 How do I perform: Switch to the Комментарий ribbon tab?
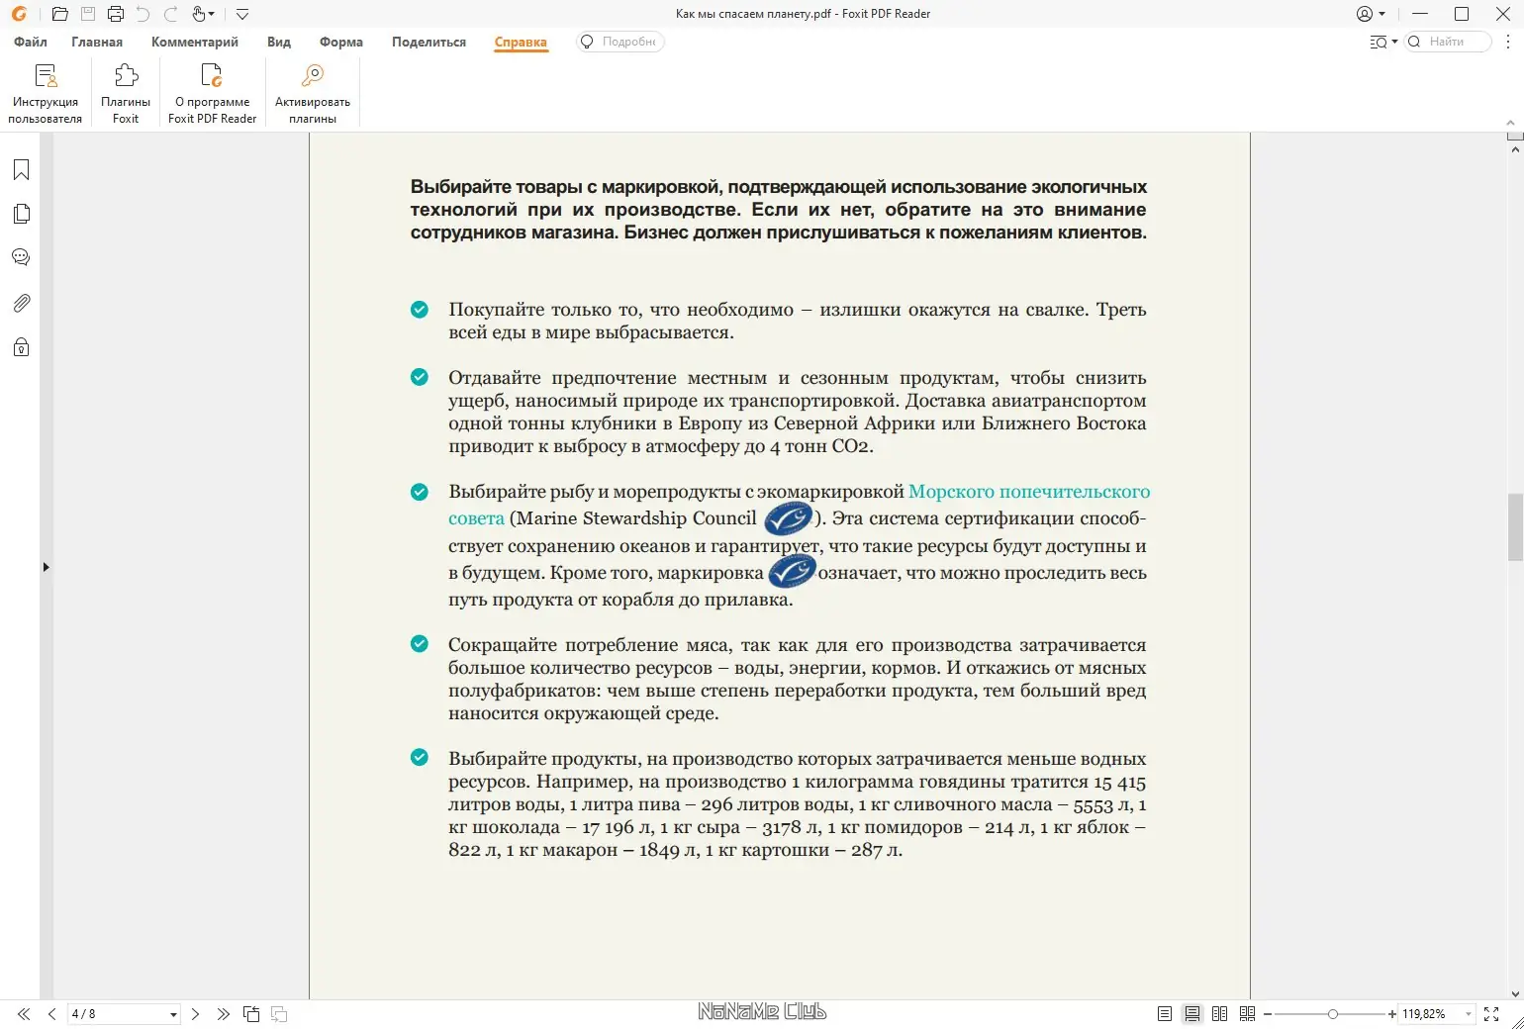[194, 43]
